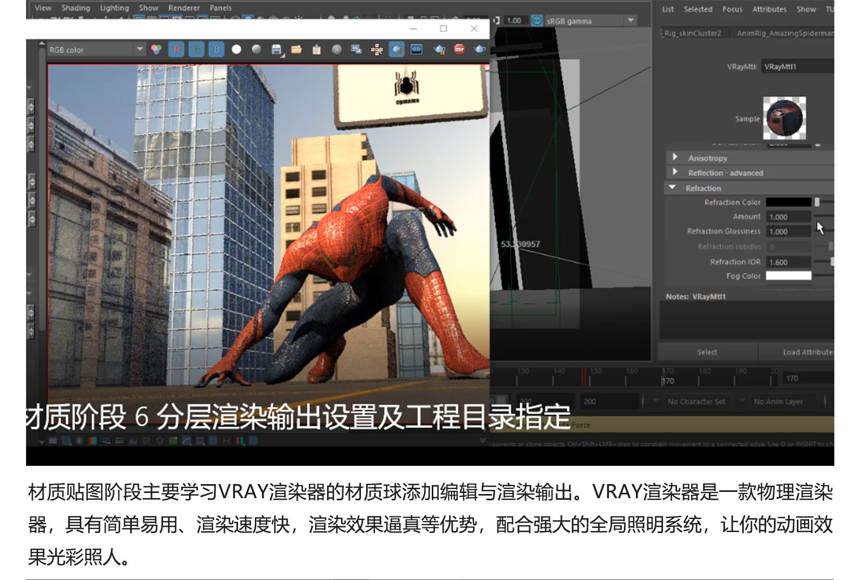
Task: Open the Renderer menu
Action: [184, 8]
